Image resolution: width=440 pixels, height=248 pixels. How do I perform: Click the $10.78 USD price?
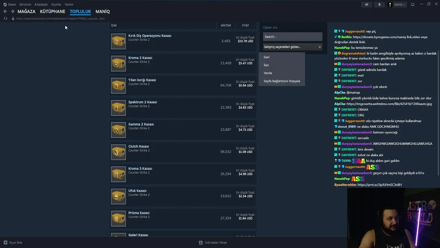[245, 41]
